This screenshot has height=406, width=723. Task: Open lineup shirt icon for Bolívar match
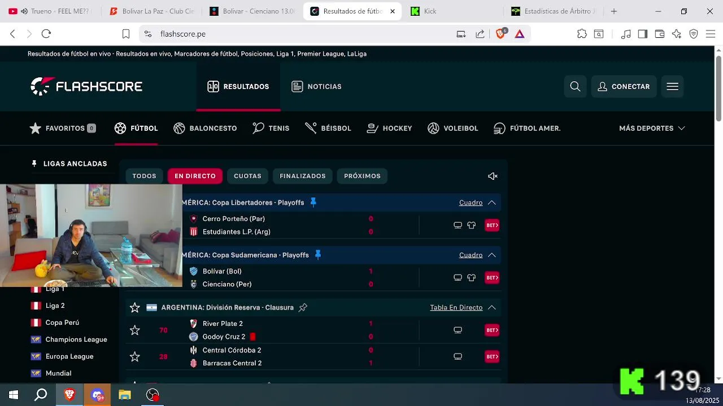click(x=472, y=277)
